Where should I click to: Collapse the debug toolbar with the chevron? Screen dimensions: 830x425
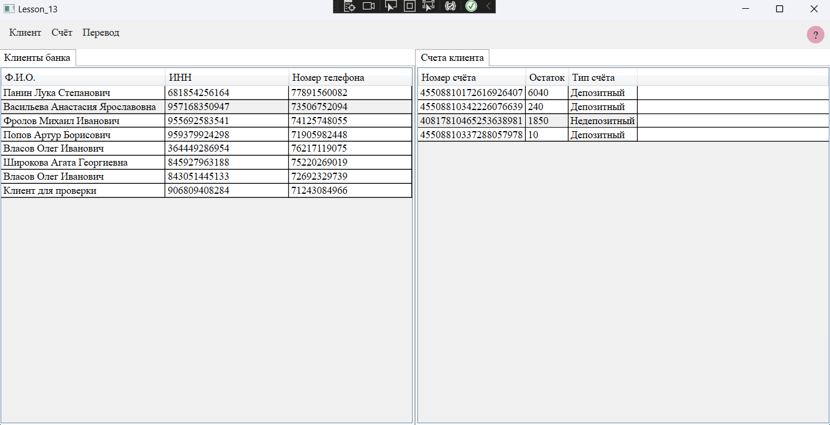(488, 6)
